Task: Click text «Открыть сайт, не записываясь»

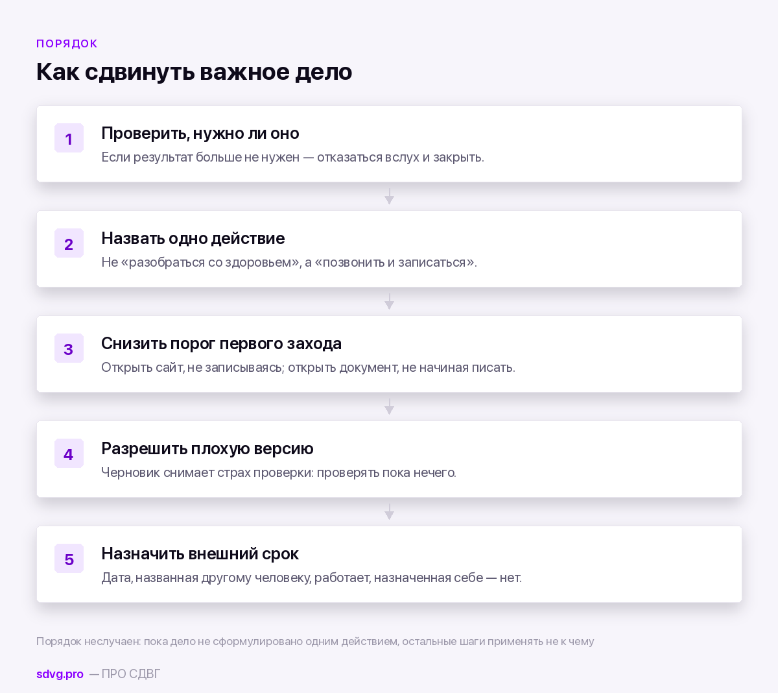Action: point(192,367)
